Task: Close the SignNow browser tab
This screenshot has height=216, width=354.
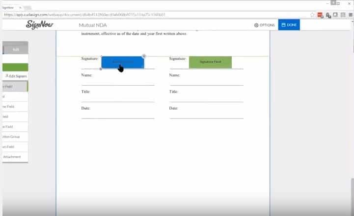Action: click(20, 7)
